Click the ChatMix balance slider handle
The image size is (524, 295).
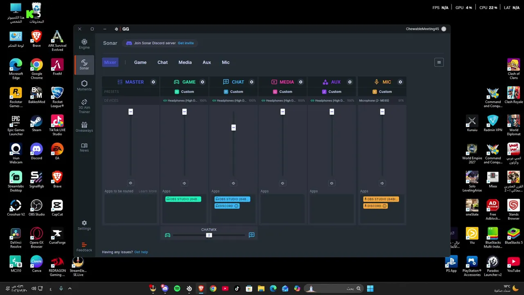[209, 235]
